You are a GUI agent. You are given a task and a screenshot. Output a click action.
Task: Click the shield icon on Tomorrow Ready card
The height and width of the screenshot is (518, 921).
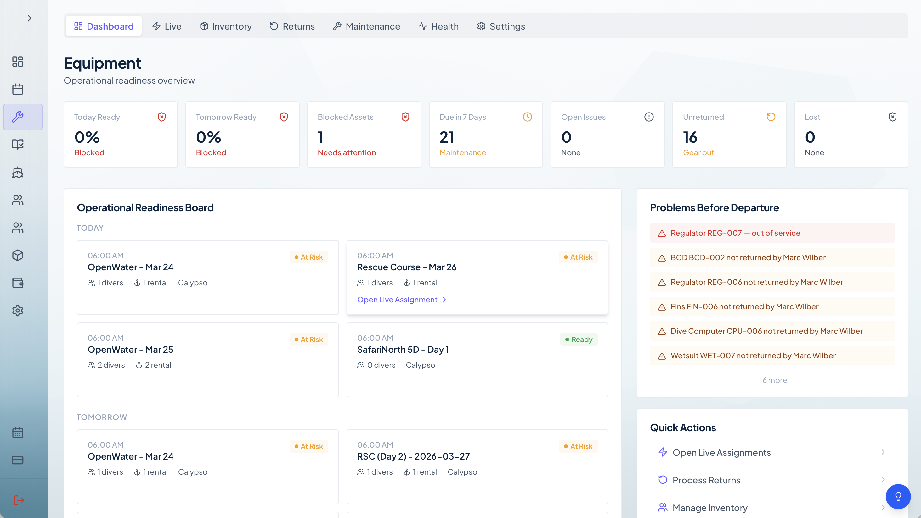284,117
